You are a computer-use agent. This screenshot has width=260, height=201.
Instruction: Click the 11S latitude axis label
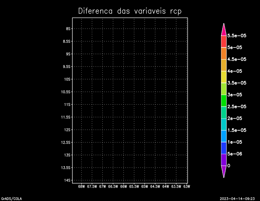[x=68, y=104]
